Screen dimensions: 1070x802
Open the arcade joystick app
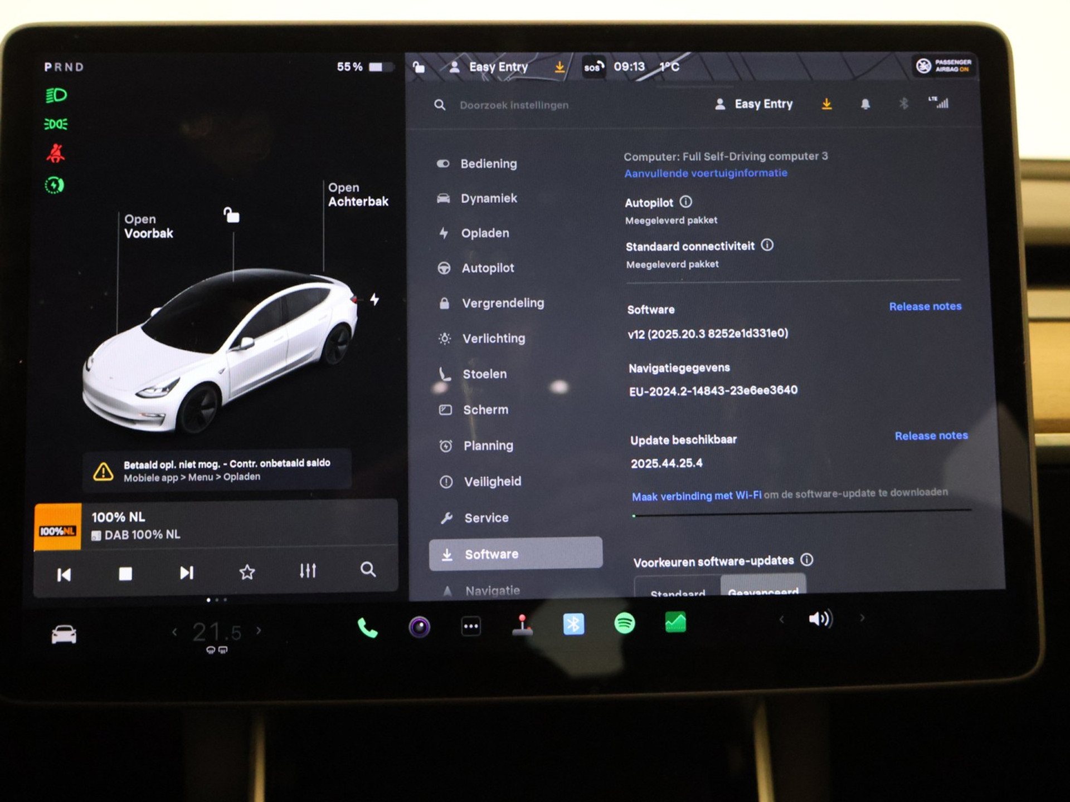pyautogui.click(x=522, y=625)
